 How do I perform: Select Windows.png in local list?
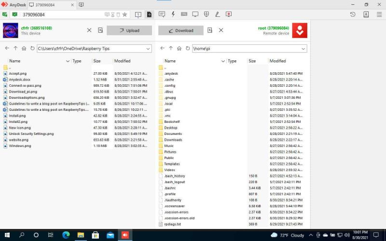click(20, 146)
